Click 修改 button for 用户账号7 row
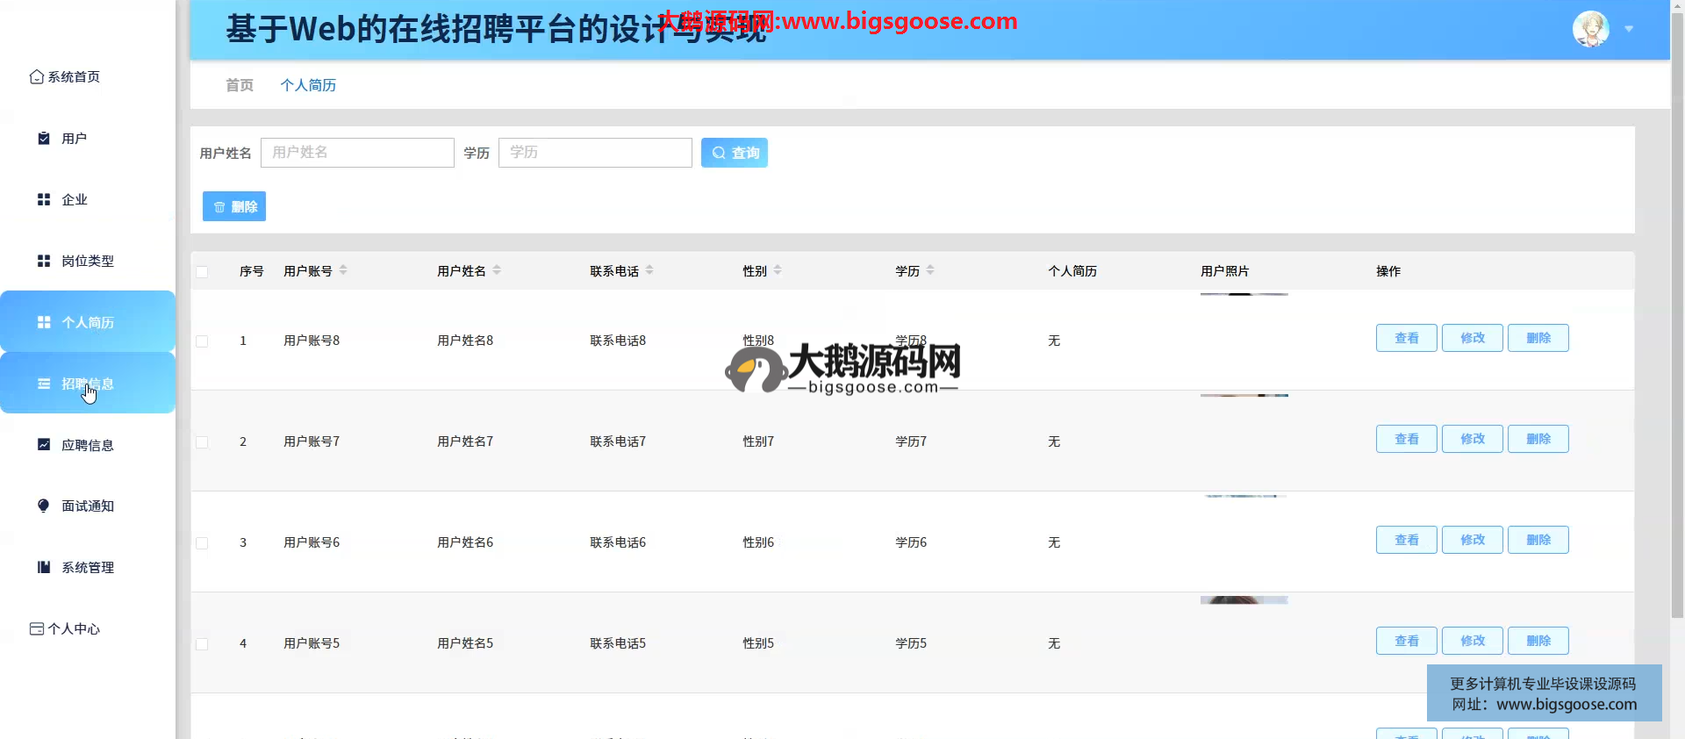The width and height of the screenshot is (1685, 739). click(x=1472, y=439)
